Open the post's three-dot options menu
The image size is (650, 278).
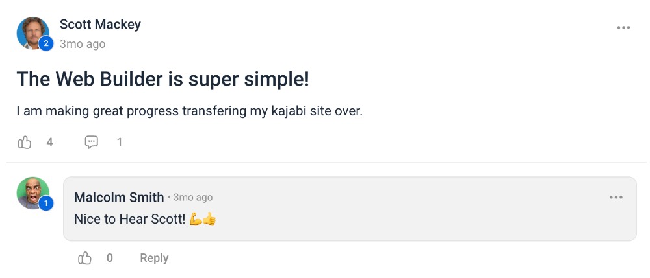[623, 28]
